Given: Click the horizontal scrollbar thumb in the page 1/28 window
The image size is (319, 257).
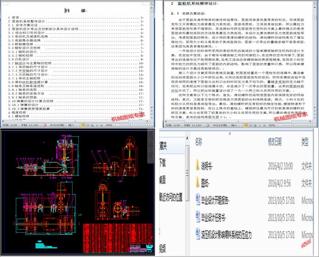Looking at the screenshot, I should (75, 121).
